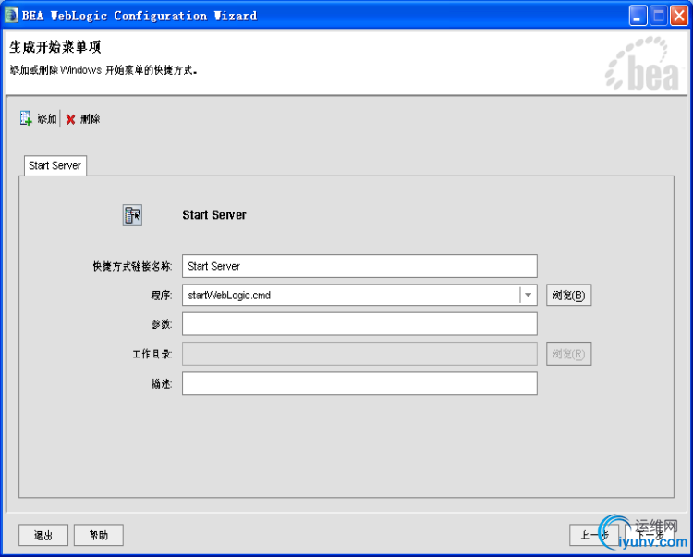
Task: Click the 帮助 (help) button
Action: [x=99, y=535]
